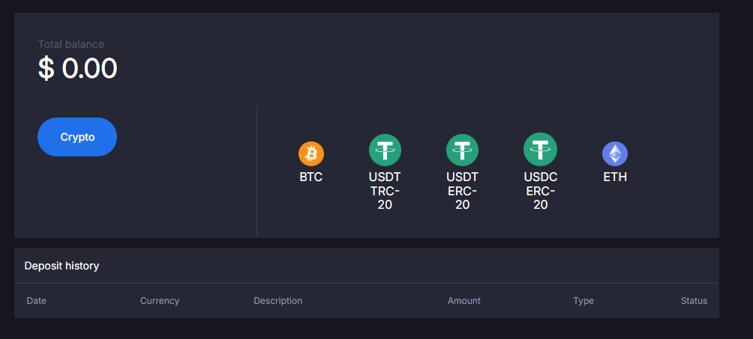Select the Ethereum diamond icon
This screenshot has width=753, height=339.
[x=615, y=153]
